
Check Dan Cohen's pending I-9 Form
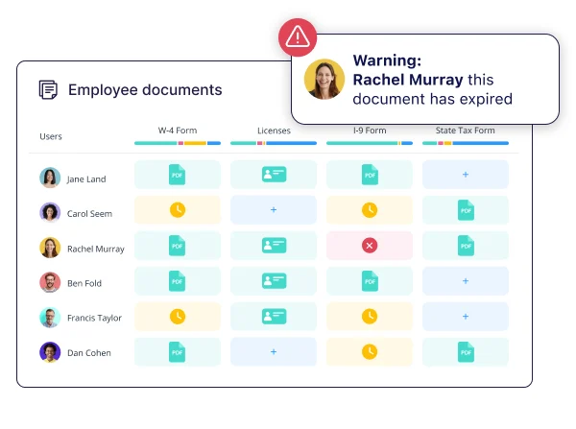coord(370,352)
